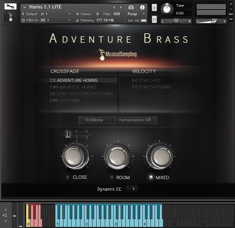Click the Dynamic CC value field
The width and height of the screenshot is (235, 228).
click(x=133, y=189)
